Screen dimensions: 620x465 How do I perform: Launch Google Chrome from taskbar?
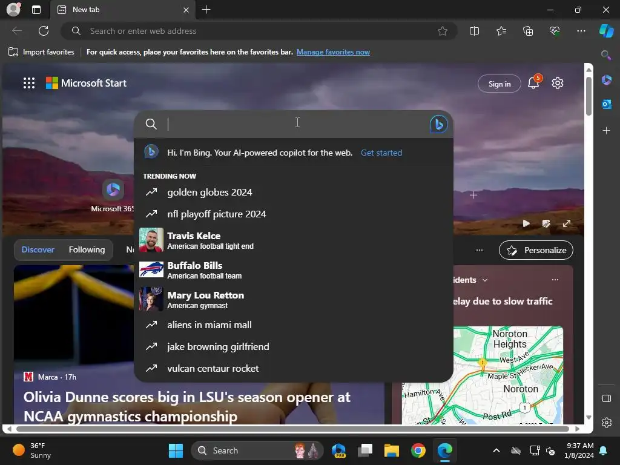[x=418, y=450]
